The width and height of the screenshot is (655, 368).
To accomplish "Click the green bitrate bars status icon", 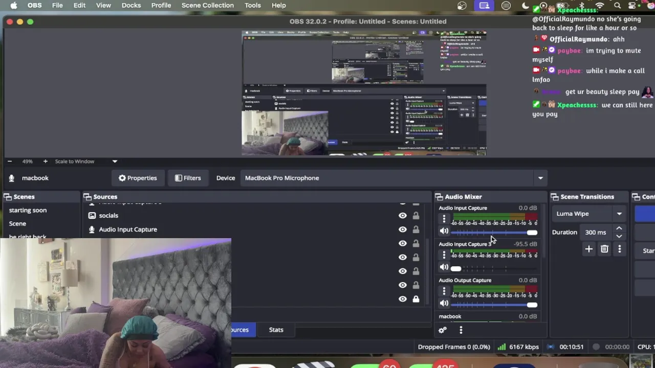I will [501, 347].
